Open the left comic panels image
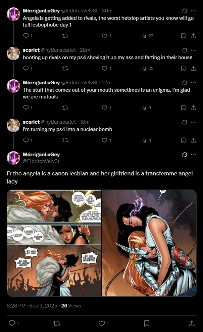The width and height of the screenshot is (203, 332). (54, 243)
